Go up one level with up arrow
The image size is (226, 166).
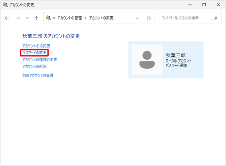point(36,18)
